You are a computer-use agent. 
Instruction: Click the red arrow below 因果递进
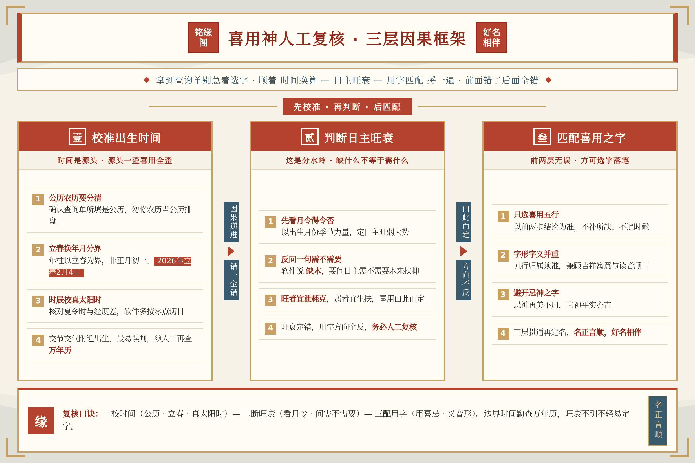(x=231, y=251)
